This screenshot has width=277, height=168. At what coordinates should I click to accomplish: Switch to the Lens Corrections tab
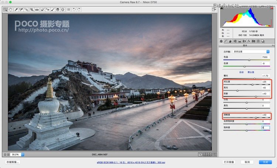[x=244, y=41]
